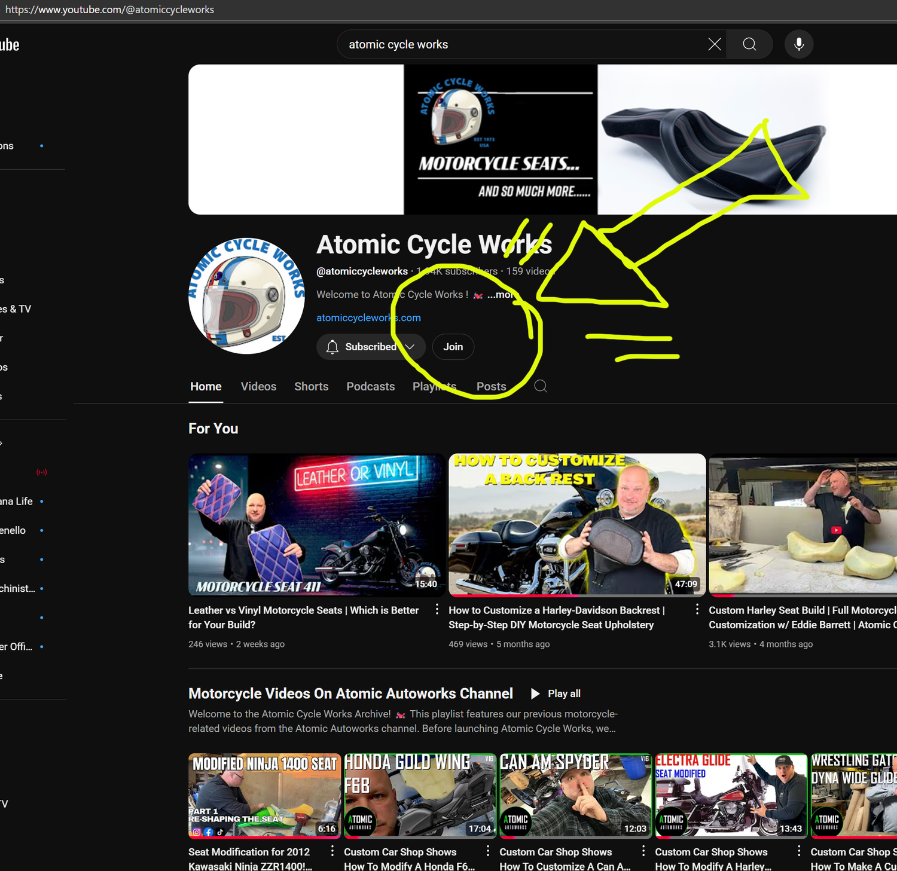Screen dimensions: 897x871
Task: Open the three-dot menu for Ninja ZZR1400 video
Action: coord(332,851)
